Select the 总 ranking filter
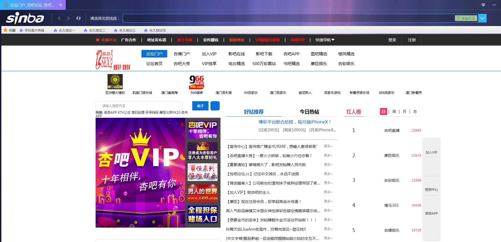This screenshot has width=501, height=242. tap(415, 112)
